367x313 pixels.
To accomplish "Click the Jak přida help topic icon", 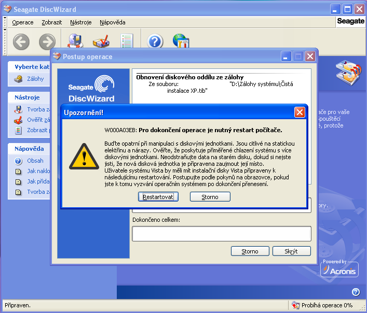I will (18, 182).
